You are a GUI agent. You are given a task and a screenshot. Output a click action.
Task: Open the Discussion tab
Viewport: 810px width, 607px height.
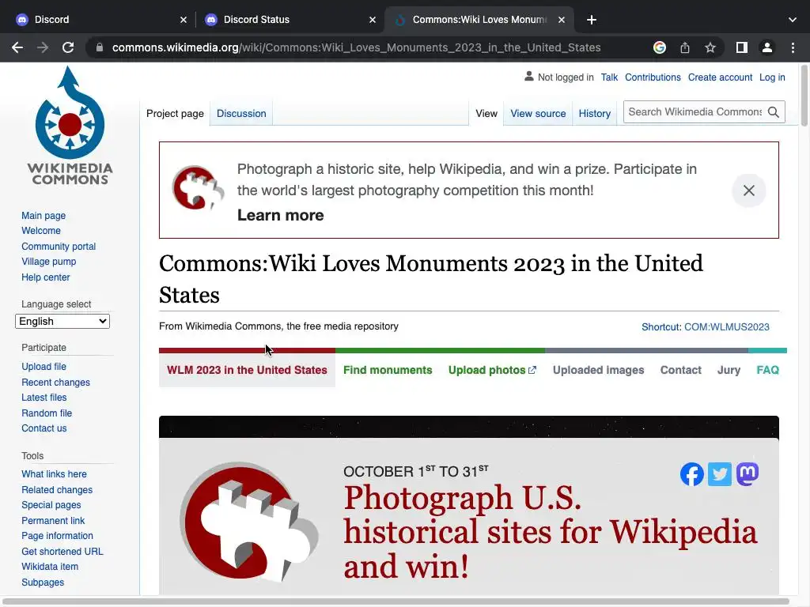click(241, 114)
